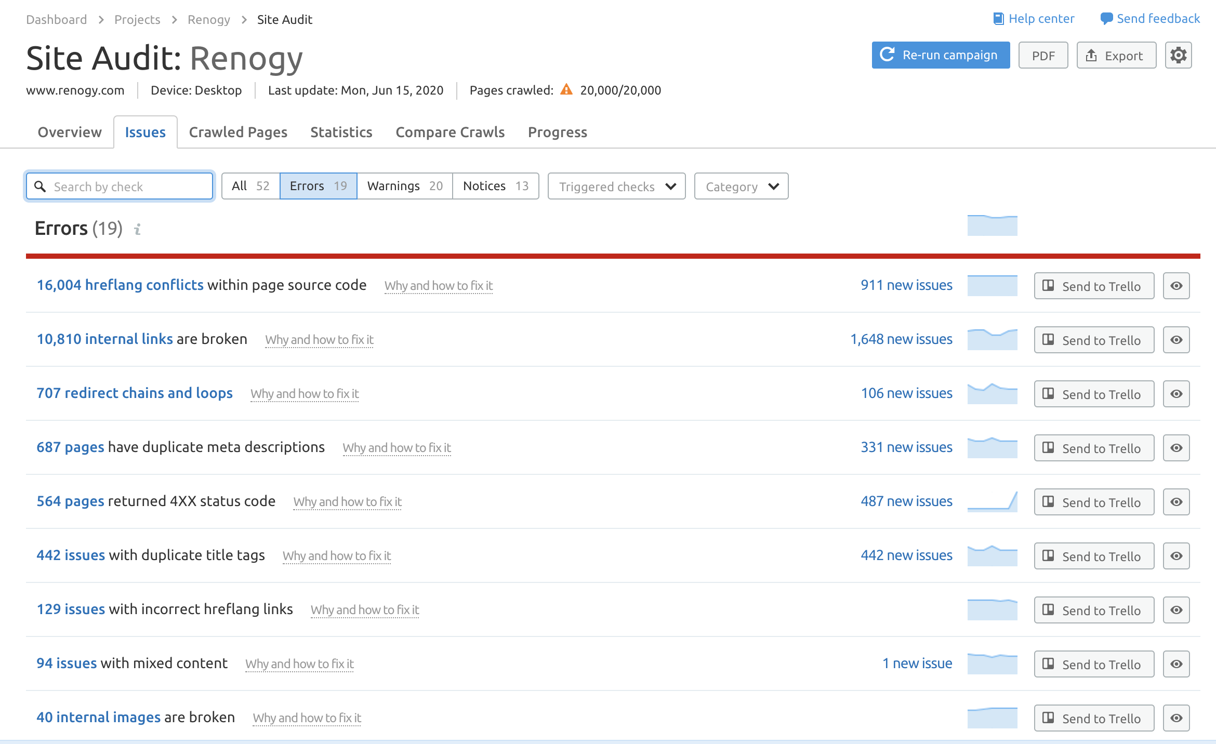Image resolution: width=1216 pixels, height=744 pixels.
Task: Click the Errors header trend chart
Action: click(x=992, y=225)
